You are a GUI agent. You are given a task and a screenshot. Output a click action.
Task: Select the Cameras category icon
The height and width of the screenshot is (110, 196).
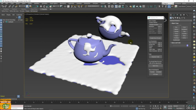pos(178,18)
